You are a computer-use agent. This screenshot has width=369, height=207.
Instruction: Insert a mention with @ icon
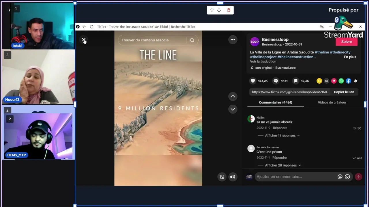pos(340,177)
